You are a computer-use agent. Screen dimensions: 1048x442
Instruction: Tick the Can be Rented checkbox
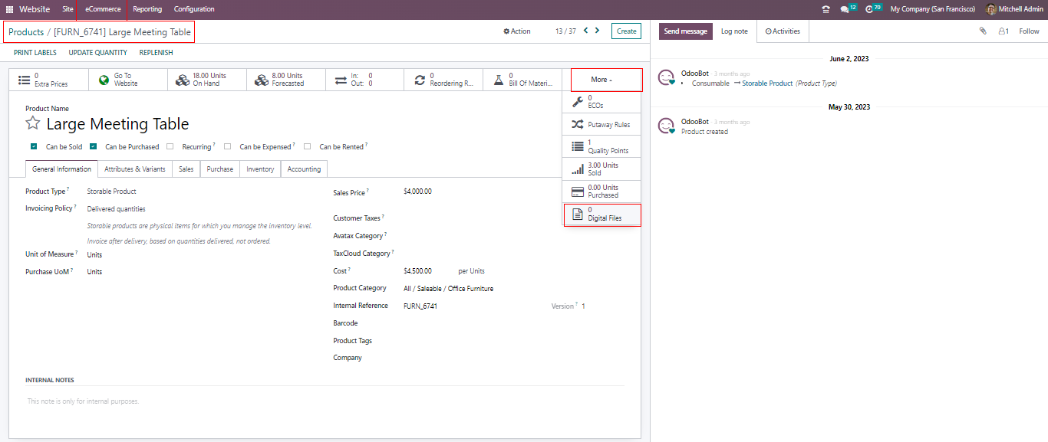point(307,146)
